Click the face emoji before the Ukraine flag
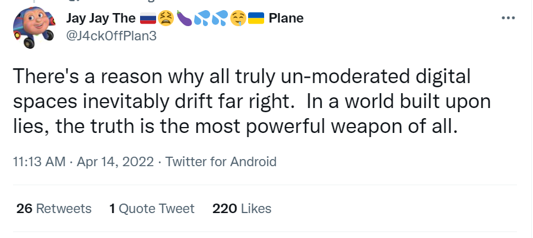Screen dimensions: 533x238 237,18
